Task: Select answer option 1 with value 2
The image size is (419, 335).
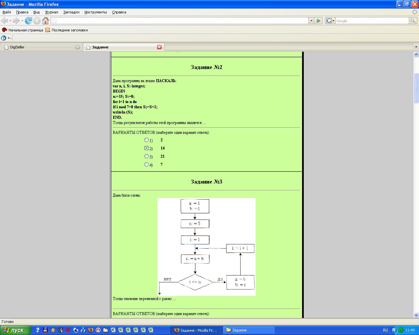Action: click(x=146, y=140)
